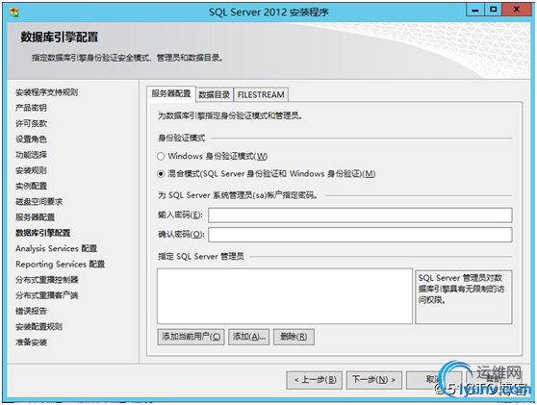Image resolution: width=537 pixels, height=405 pixels.
Task: Close the SQL Server 2012 setup window
Action: pos(517,10)
